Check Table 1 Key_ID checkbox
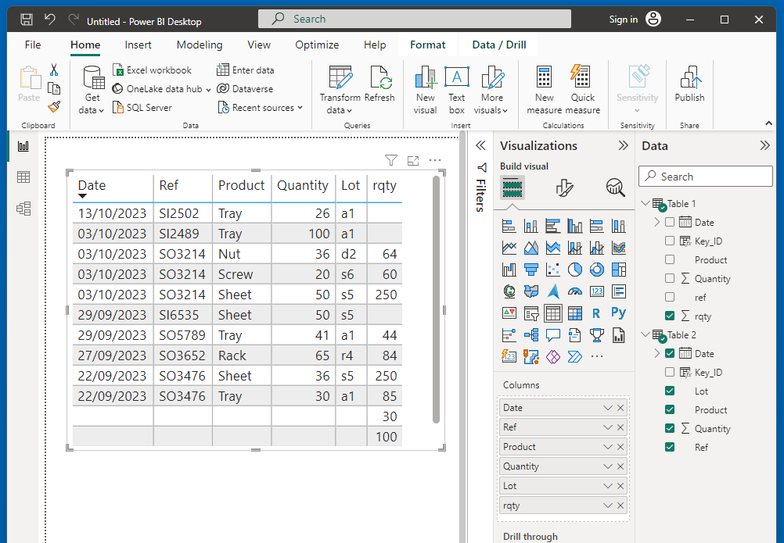Image resolution: width=784 pixels, height=543 pixels. [670, 241]
